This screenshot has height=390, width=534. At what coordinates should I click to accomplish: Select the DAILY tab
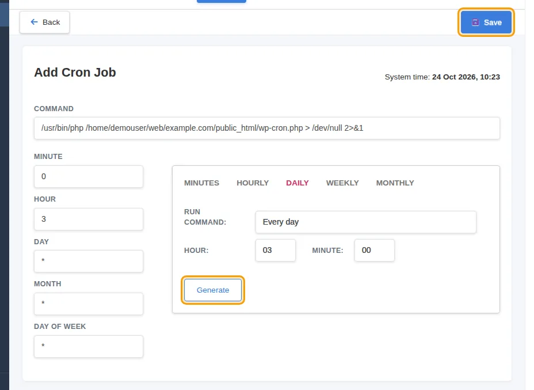coord(297,183)
